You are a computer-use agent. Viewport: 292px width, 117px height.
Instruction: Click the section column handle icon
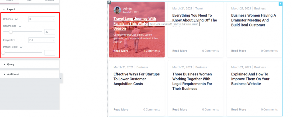(x=109, y=2)
